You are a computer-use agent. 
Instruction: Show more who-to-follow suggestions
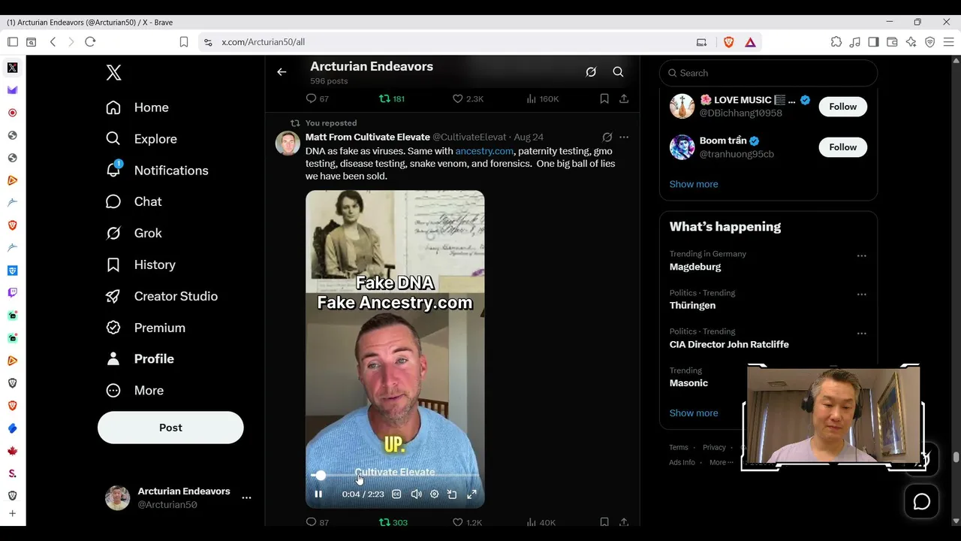click(x=694, y=184)
